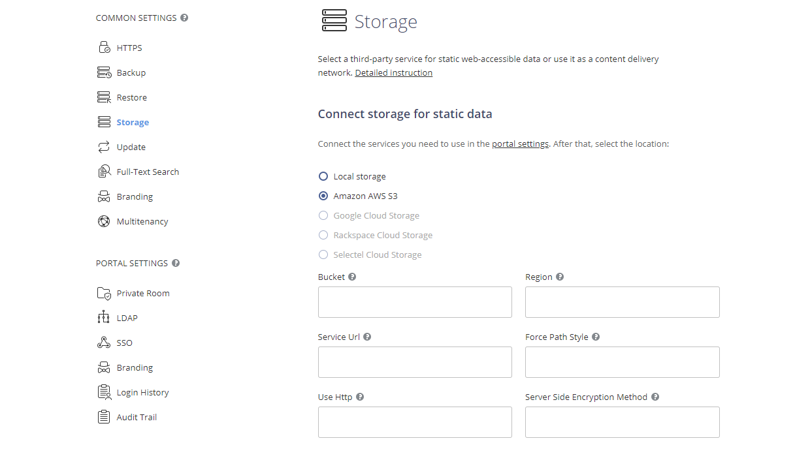Viewport: 810px width, 462px height.
Task: Open the HTTPS settings icon
Action: (x=104, y=47)
